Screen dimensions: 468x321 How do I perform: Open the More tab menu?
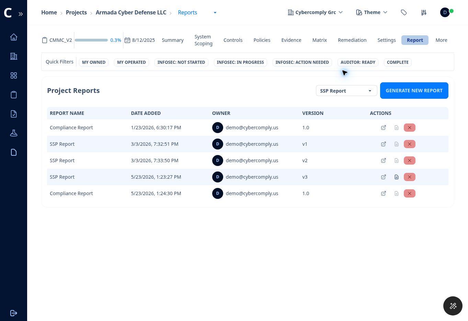pos(441,40)
